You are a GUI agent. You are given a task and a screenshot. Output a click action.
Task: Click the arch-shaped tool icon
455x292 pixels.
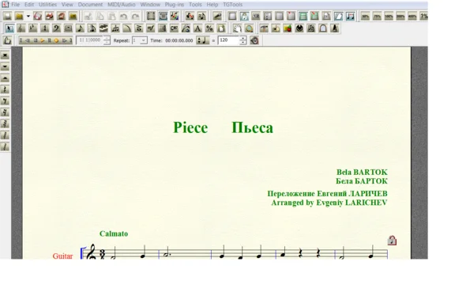pyautogui.click(x=323, y=28)
